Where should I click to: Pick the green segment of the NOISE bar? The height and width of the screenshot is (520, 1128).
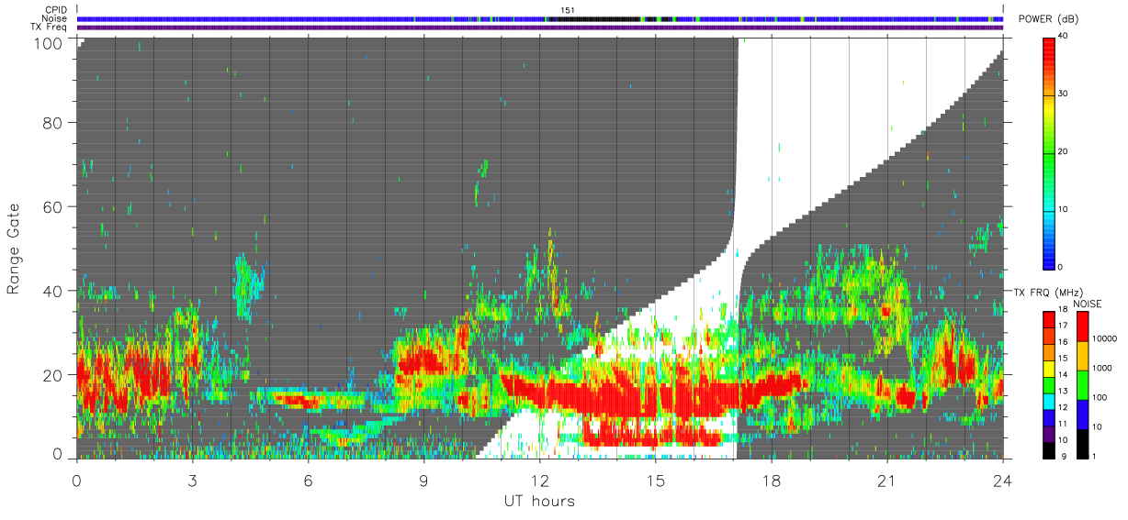[1081, 385]
